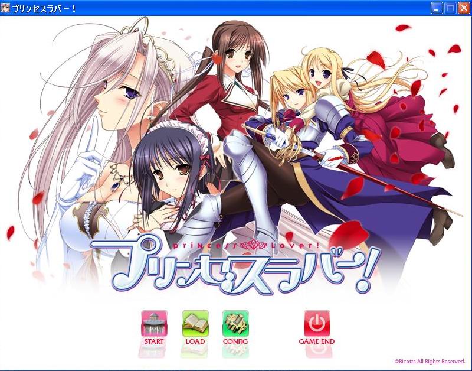This screenshot has width=472, height=371.
Task: Click the START text label
Action: pyautogui.click(x=154, y=342)
